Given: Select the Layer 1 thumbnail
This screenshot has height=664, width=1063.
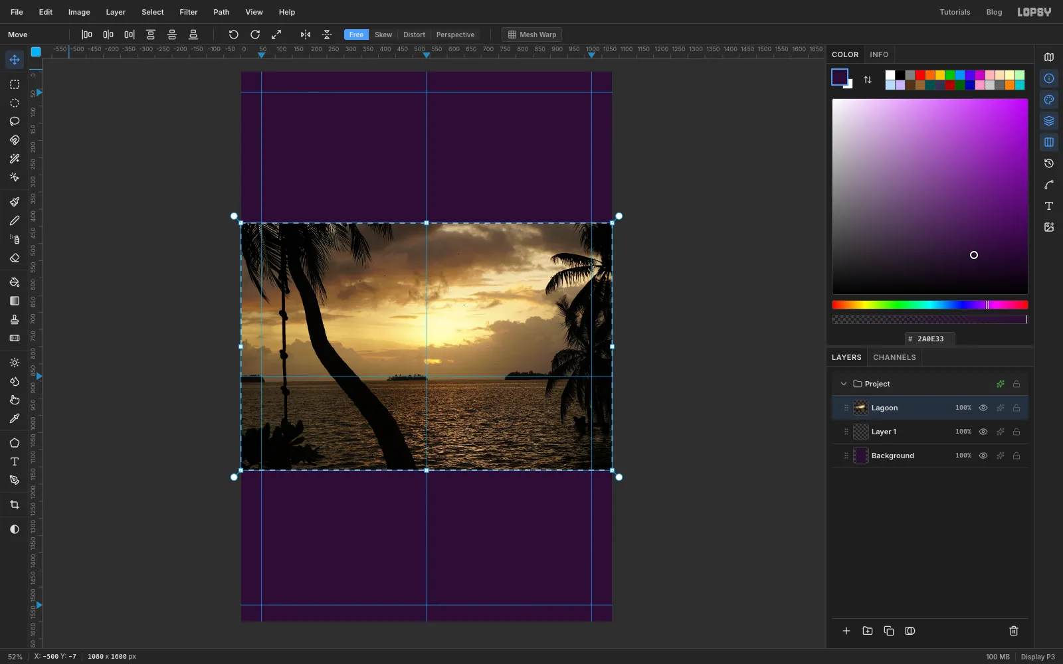Looking at the screenshot, I should (861, 432).
